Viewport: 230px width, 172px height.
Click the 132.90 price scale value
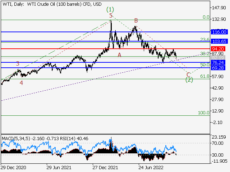coord(219,19)
